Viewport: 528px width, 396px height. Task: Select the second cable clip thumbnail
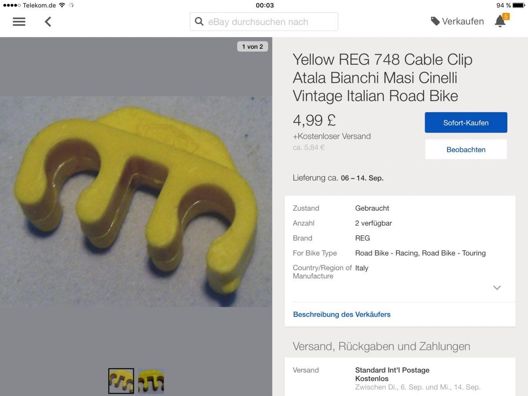point(151,381)
